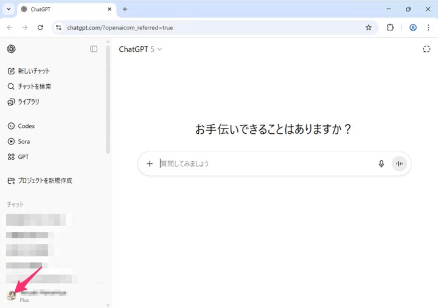Viewport: 438px width, 308px height.
Task: Click the browser back arrow
Action: 10,27
